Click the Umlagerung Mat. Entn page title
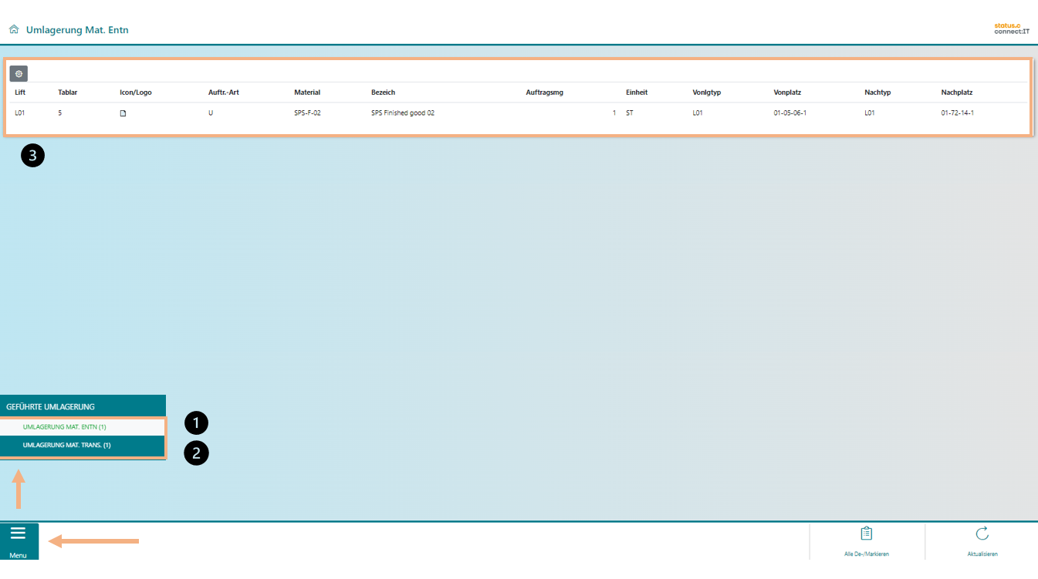Image resolution: width=1038 pixels, height=579 pixels. tap(77, 30)
